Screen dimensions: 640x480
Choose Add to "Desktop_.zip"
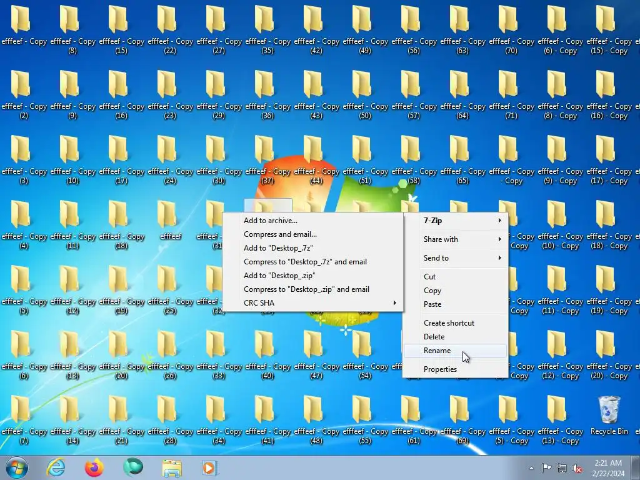[x=312, y=276]
